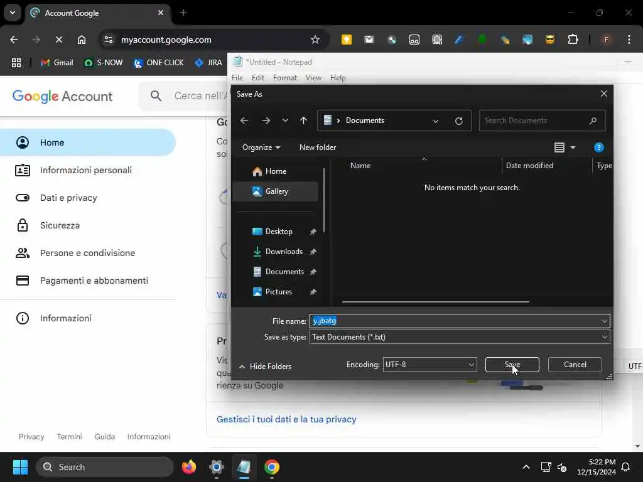Open Persone e condivisione section

88,253
